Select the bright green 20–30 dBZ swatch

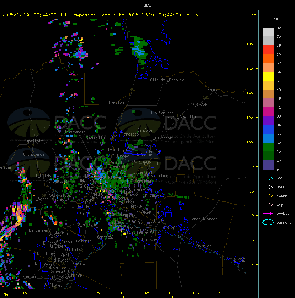pyautogui.click(x=268, y=147)
